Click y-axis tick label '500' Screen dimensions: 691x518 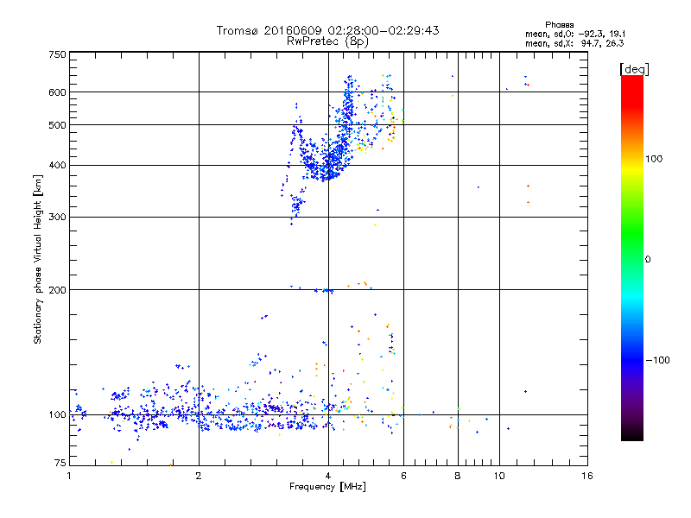(57, 125)
